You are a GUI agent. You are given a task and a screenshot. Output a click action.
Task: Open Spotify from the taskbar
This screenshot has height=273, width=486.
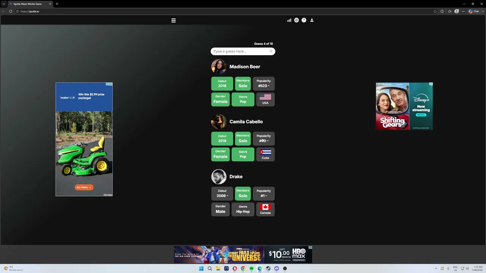[x=251, y=269]
